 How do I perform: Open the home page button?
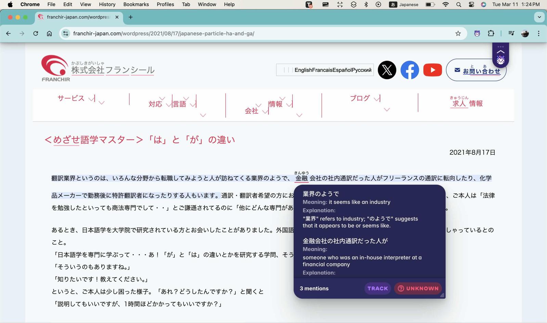click(49, 33)
